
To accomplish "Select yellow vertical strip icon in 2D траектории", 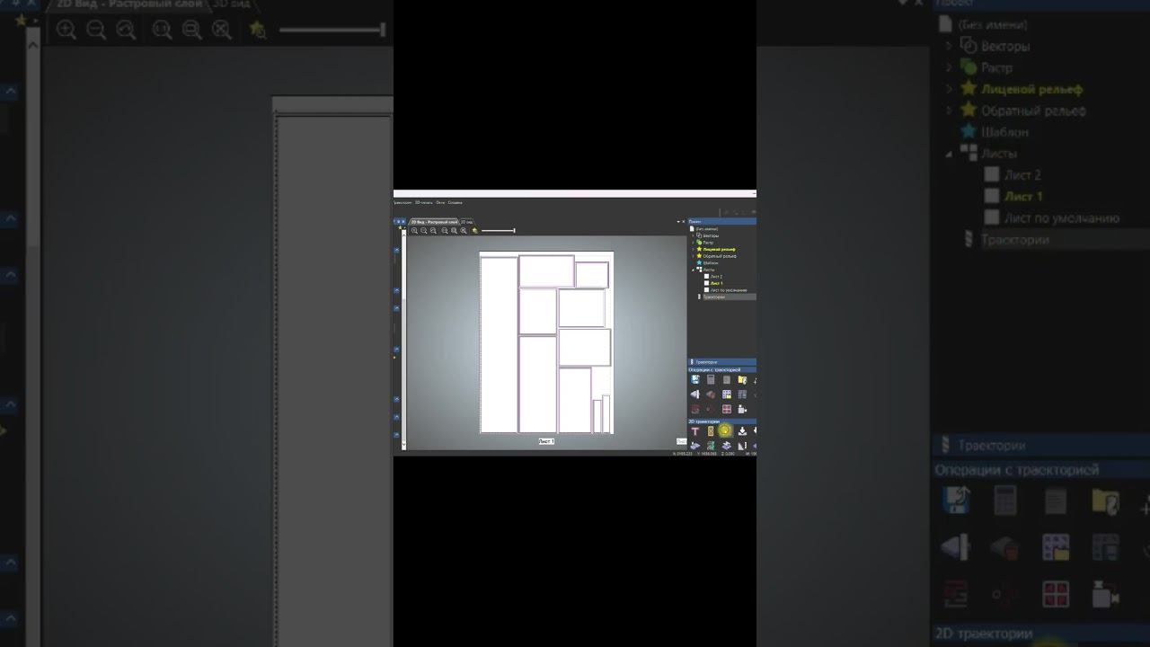I will pyautogui.click(x=711, y=431).
